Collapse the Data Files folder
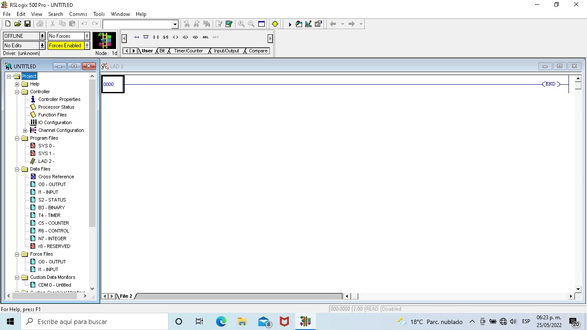Viewport: 587px width, 330px height. tap(17, 169)
